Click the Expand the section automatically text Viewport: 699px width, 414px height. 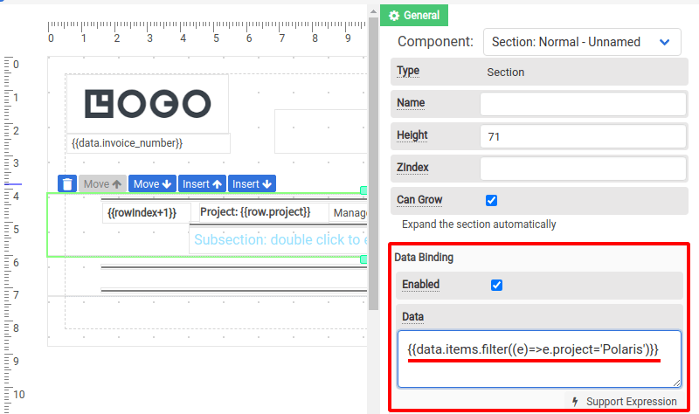(479, 224)
